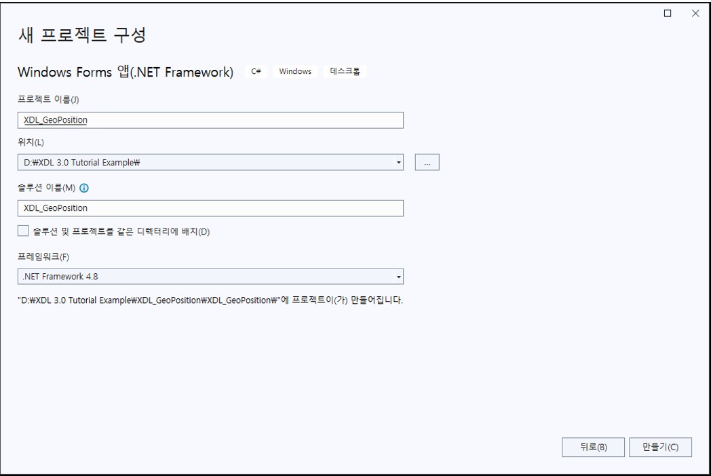Click the solution name info icon

point(84,188)
